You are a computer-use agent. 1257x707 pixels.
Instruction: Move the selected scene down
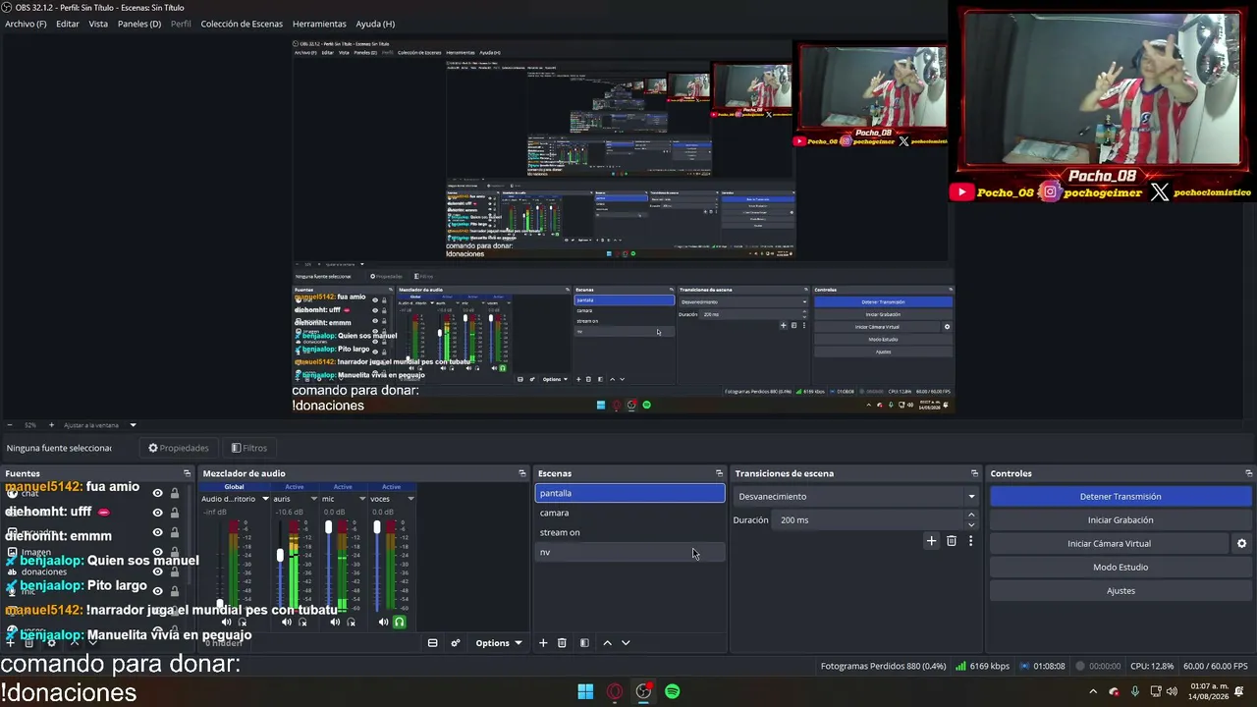point(626,643)
